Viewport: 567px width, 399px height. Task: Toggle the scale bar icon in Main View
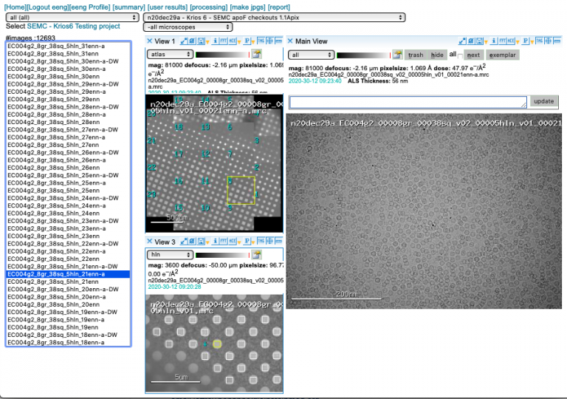(557, 41)
